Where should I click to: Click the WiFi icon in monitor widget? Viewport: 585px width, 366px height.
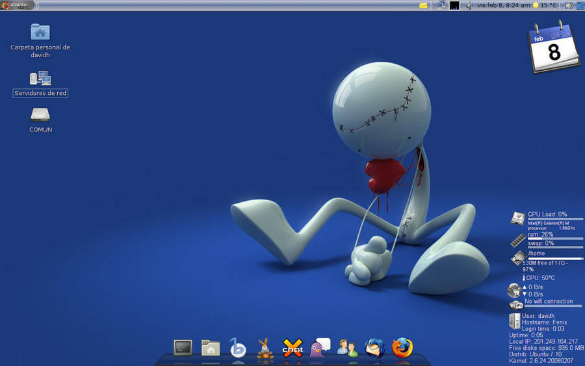tap(516, 305)
